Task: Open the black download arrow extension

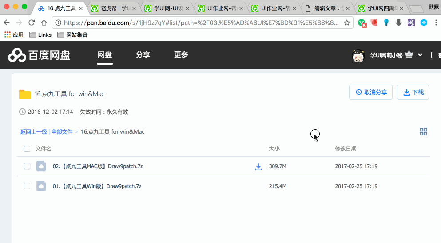Action: tap(398, 23)
